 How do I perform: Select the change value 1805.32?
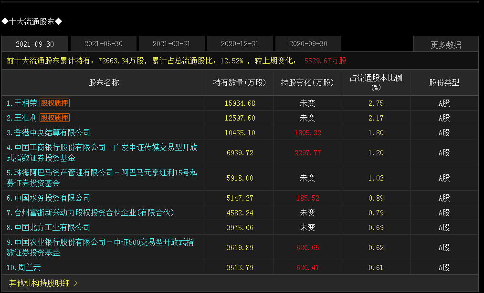308,133
